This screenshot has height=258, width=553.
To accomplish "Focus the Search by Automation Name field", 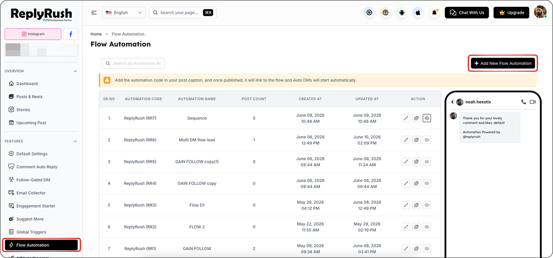I will tap(133, 63).
